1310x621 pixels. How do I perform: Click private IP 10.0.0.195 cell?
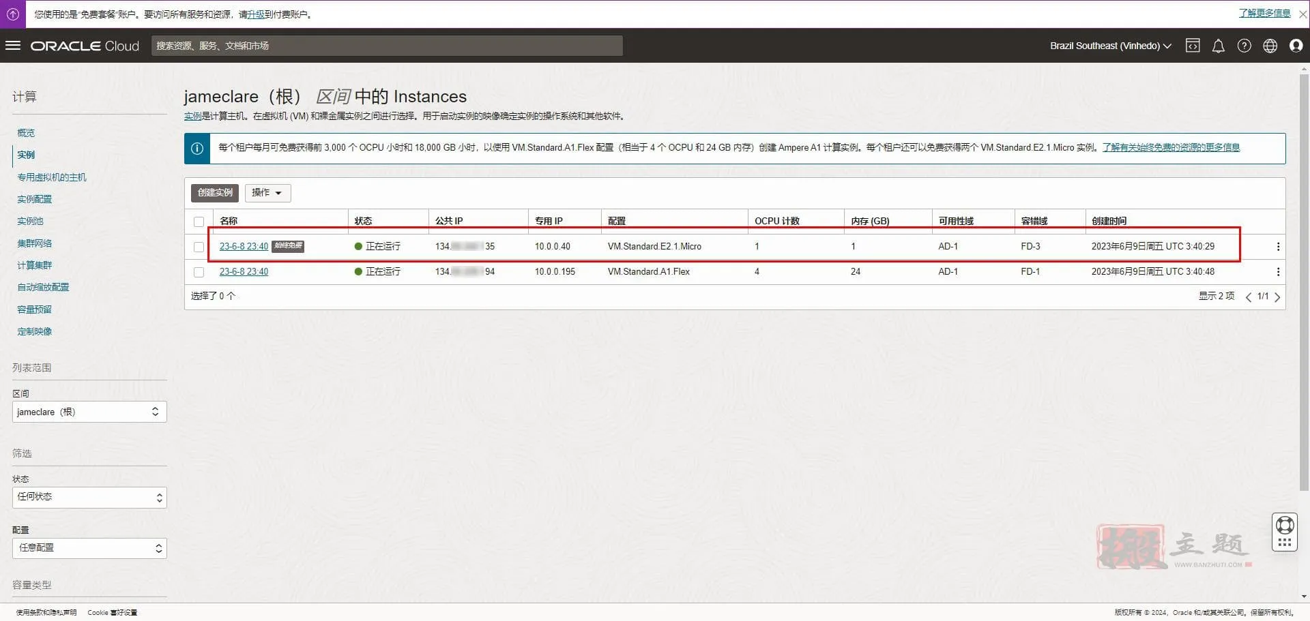tap(555, 272)
